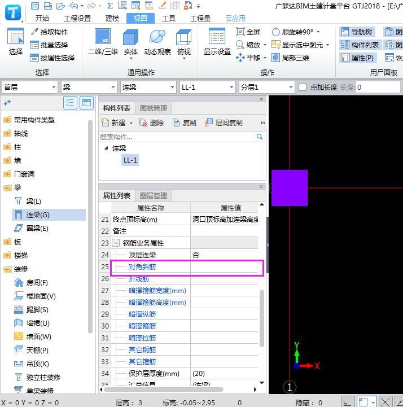Select the 拾取构件 eyedropper tool

coord(49,32)
